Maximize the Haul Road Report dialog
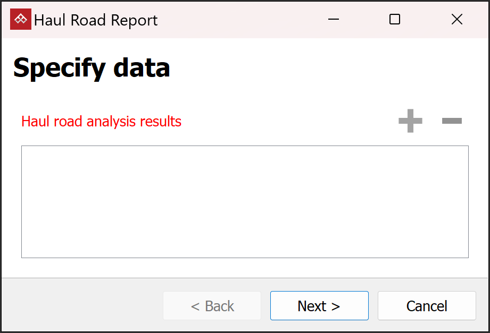Screen dimensions: 490x333 click(395, 20)
